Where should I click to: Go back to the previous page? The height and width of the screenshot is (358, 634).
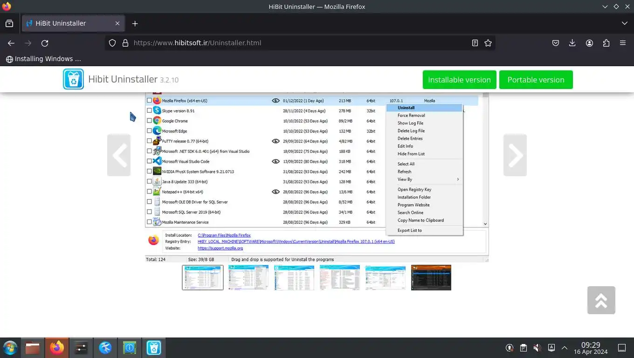pyautogui.click(x=11, y=43)
